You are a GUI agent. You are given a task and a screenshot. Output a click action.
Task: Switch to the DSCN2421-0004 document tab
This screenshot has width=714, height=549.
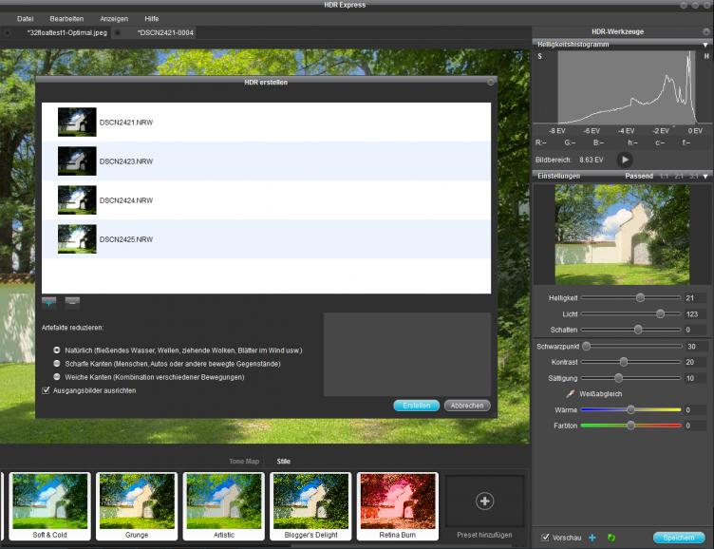[x=165, y=33]
